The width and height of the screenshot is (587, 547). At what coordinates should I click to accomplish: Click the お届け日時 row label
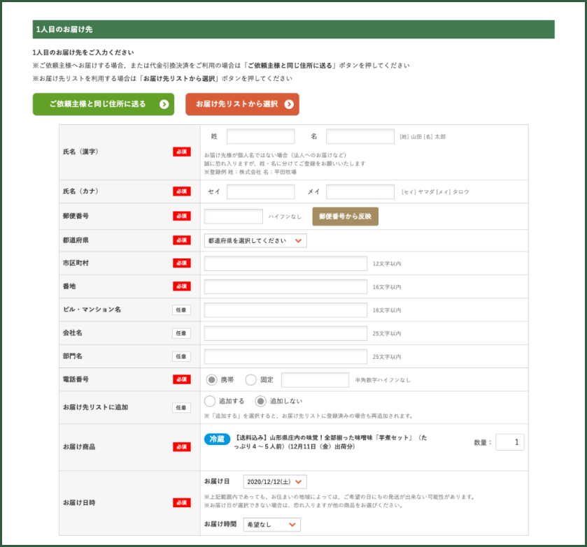(79, 503)
